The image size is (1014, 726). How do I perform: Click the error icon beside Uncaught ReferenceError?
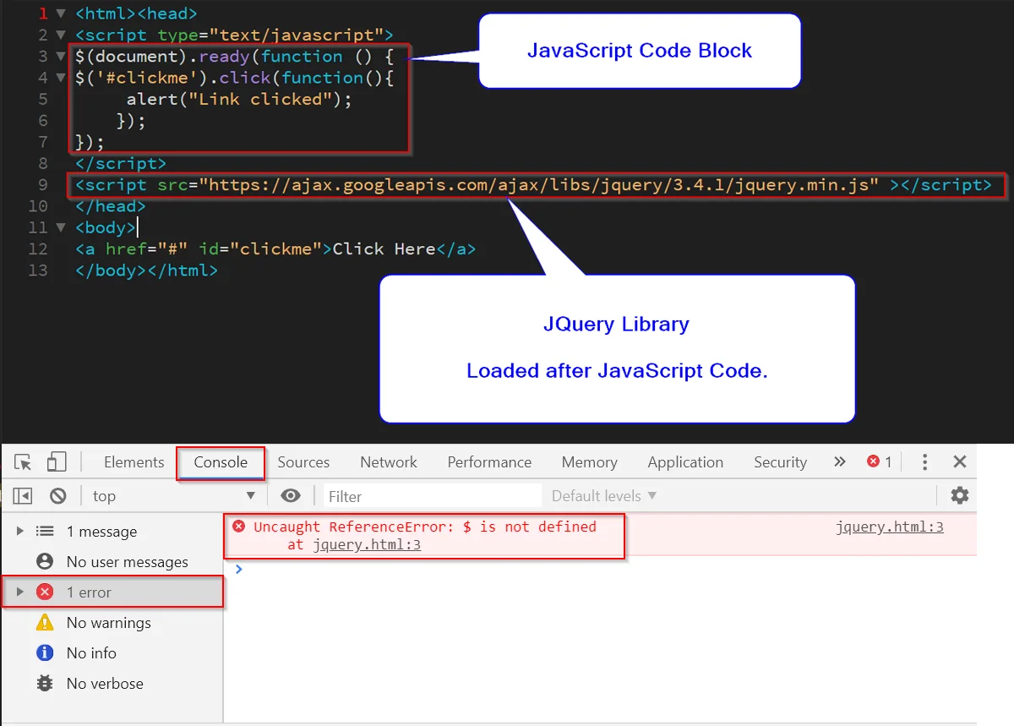coord(239,527)
